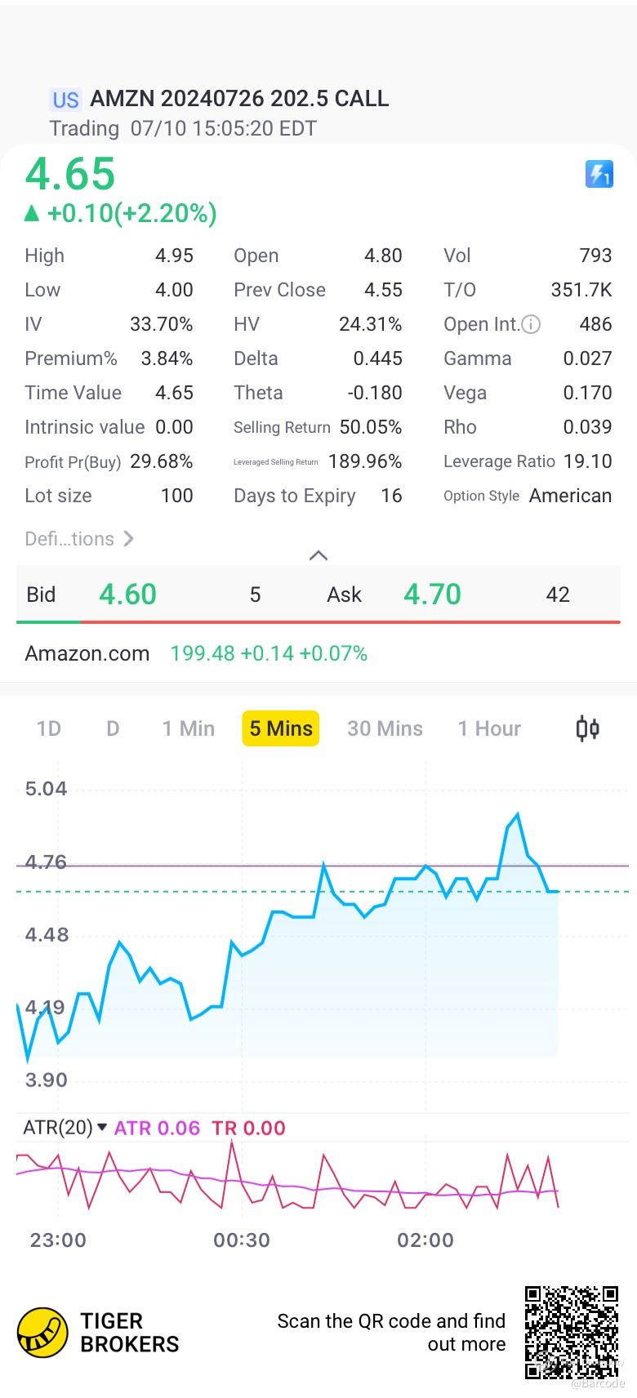Screen dimensions: 637x1398
Task: Tap the candlestick chart type icon
Action: [x=587, y=728]
